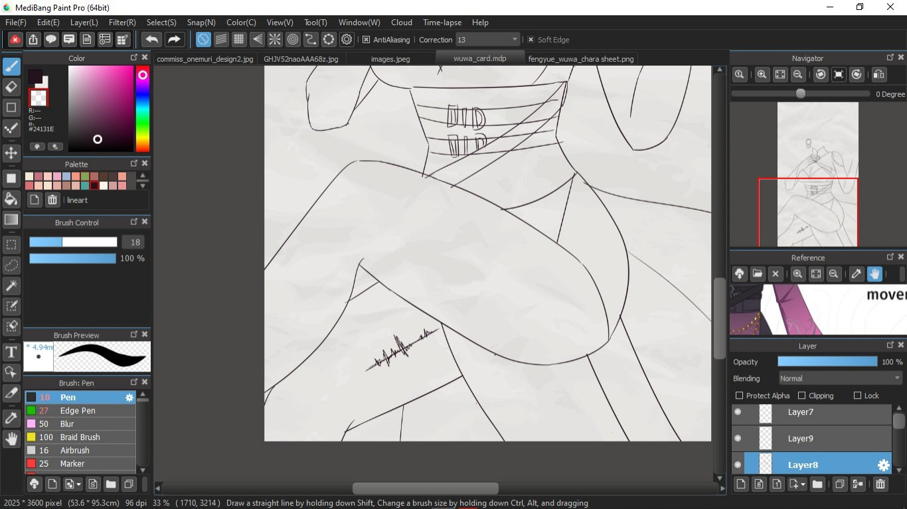
Task: Select the Bucket fill tool
Action: coord(11,199)
